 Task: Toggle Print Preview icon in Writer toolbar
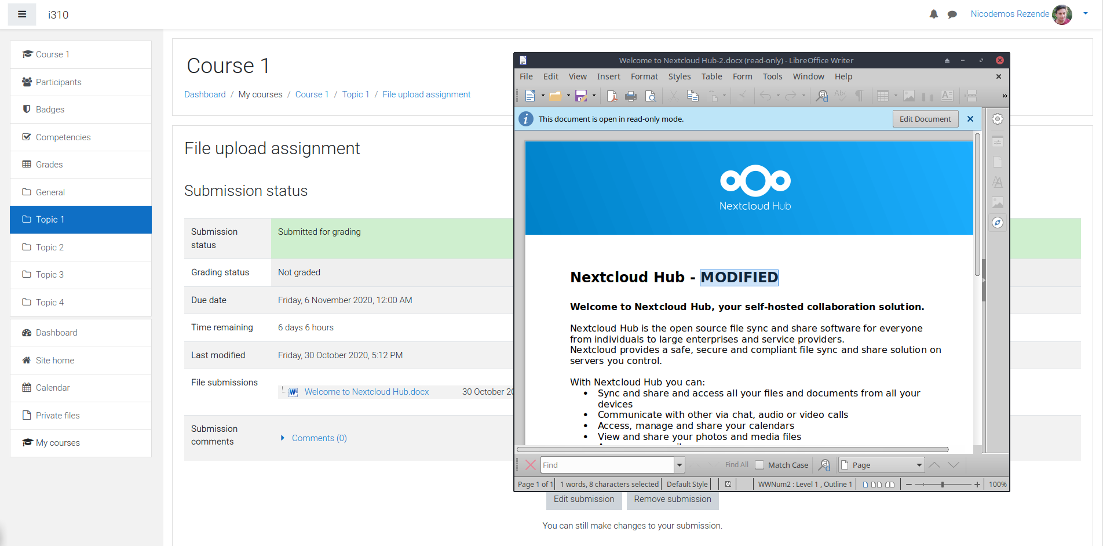coord(651,96)
